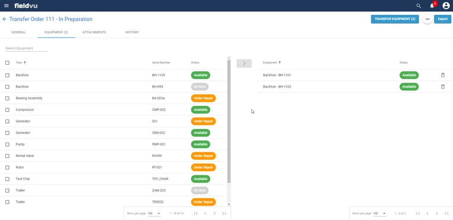This screenshot has width=453, height=220.
Task: Open the Attachments tab
Action: 94,32
